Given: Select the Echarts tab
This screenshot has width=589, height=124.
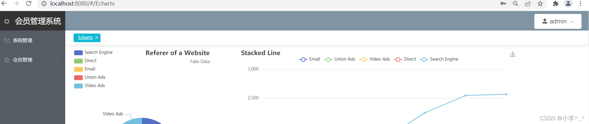Looking at the screenshot, I should click(x=85, y=38).
